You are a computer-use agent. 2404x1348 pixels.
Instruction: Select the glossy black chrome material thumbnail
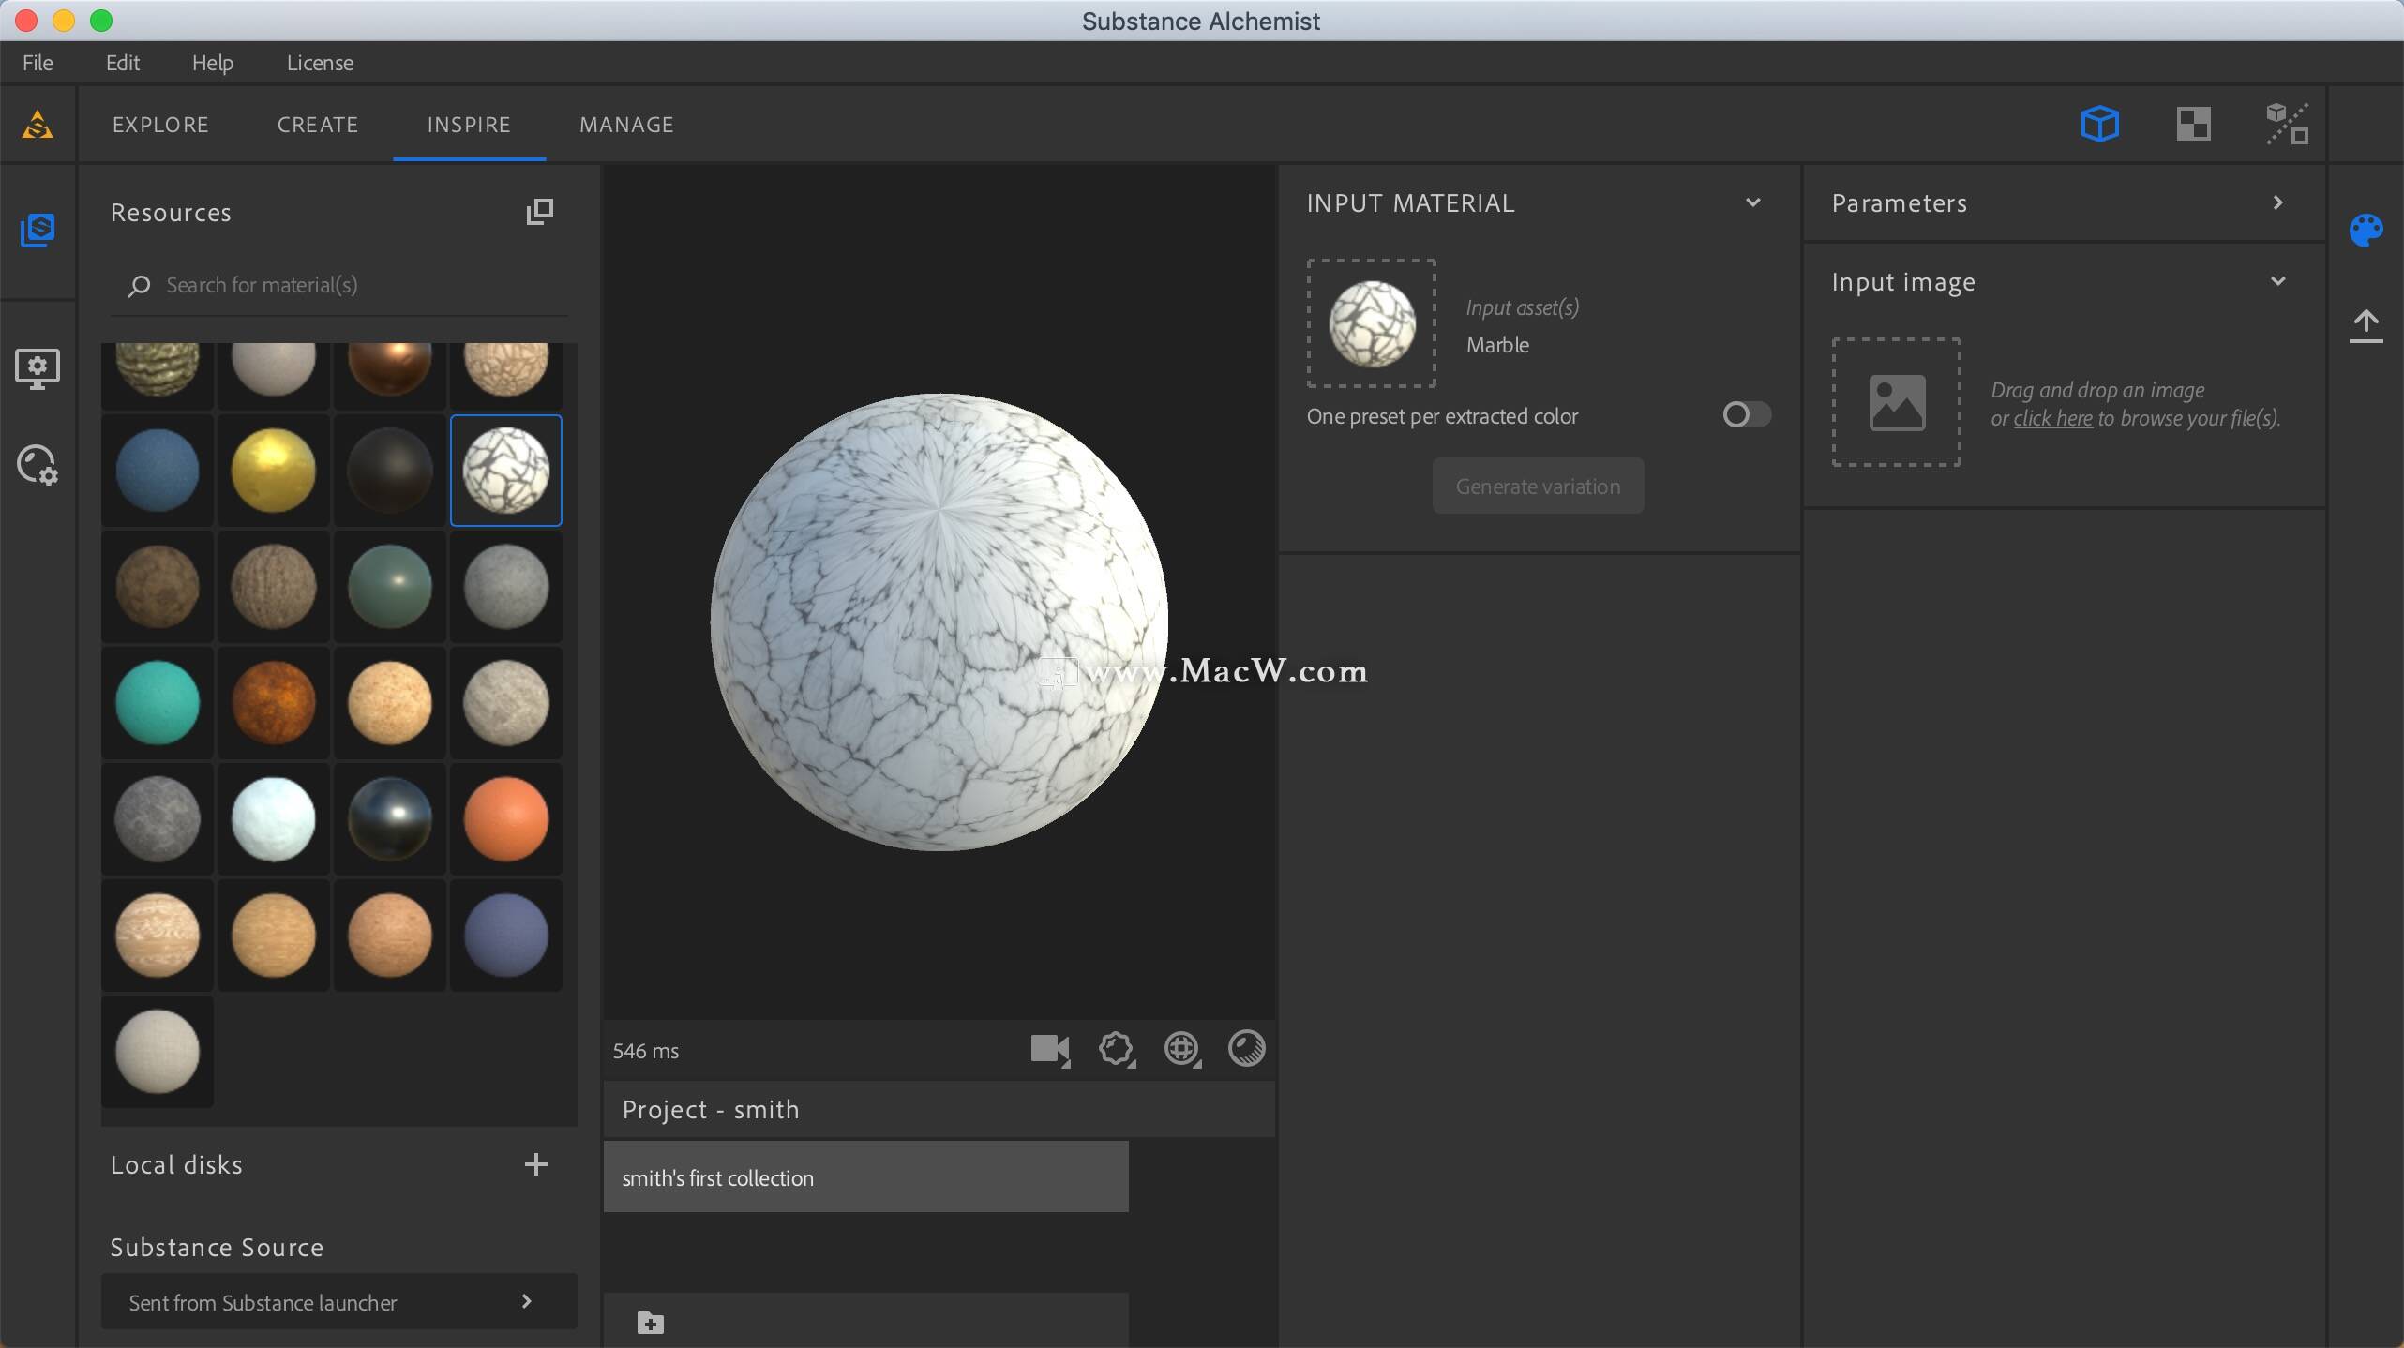(390, 819)
